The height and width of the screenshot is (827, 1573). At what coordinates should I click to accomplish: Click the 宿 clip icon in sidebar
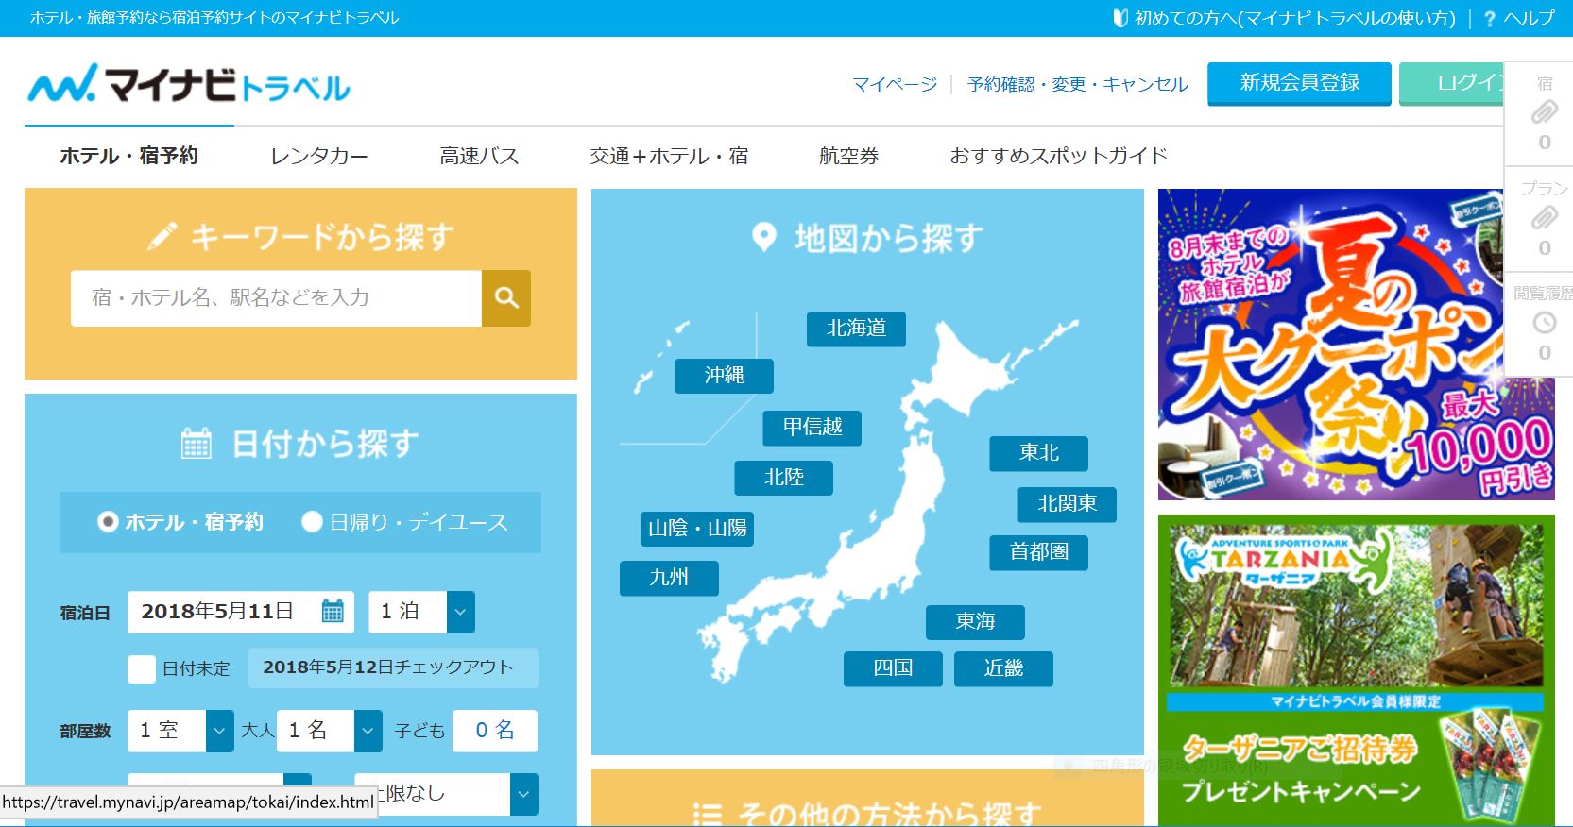coord(1544,112)
